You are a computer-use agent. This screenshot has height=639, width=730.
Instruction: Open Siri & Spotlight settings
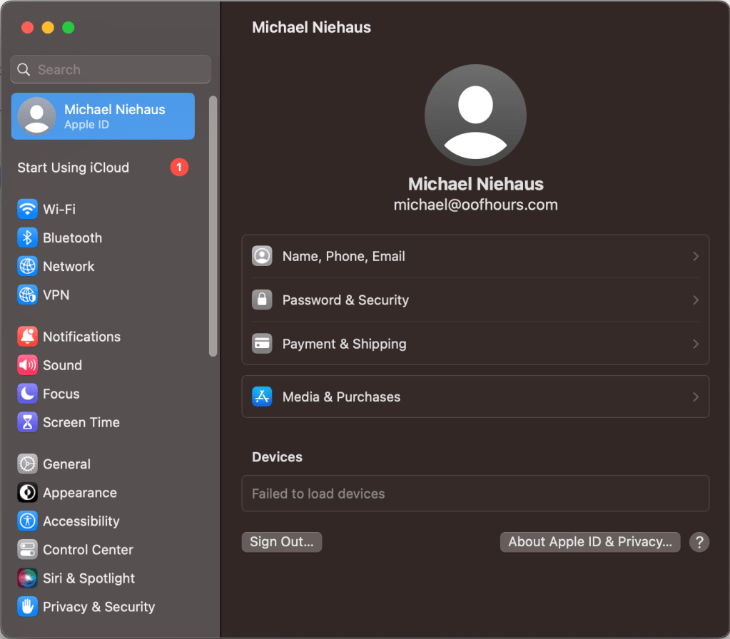pos(28,578)
